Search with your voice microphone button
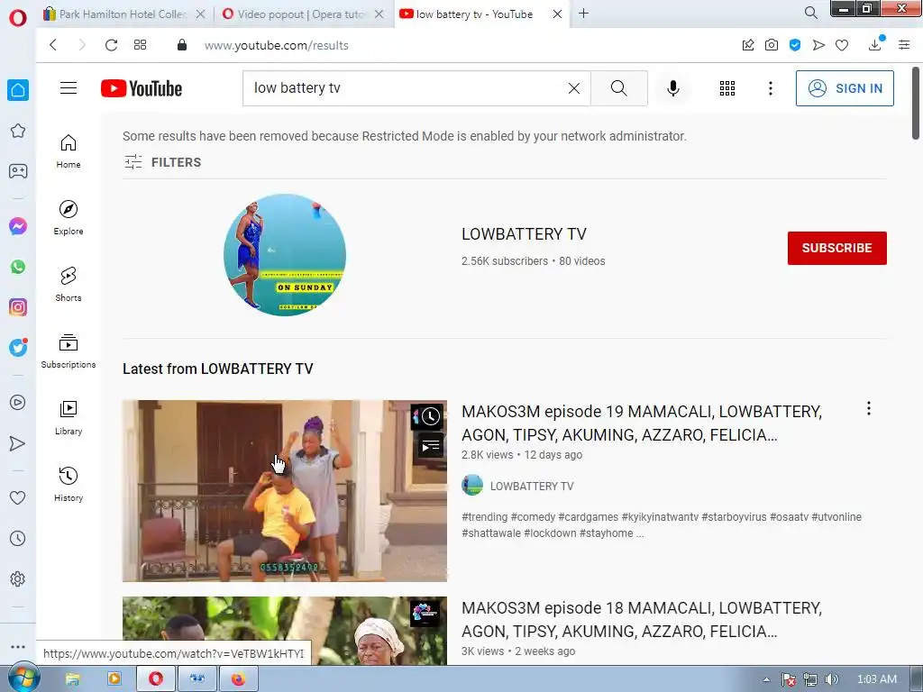923x692 pixels. coord(672,88)
